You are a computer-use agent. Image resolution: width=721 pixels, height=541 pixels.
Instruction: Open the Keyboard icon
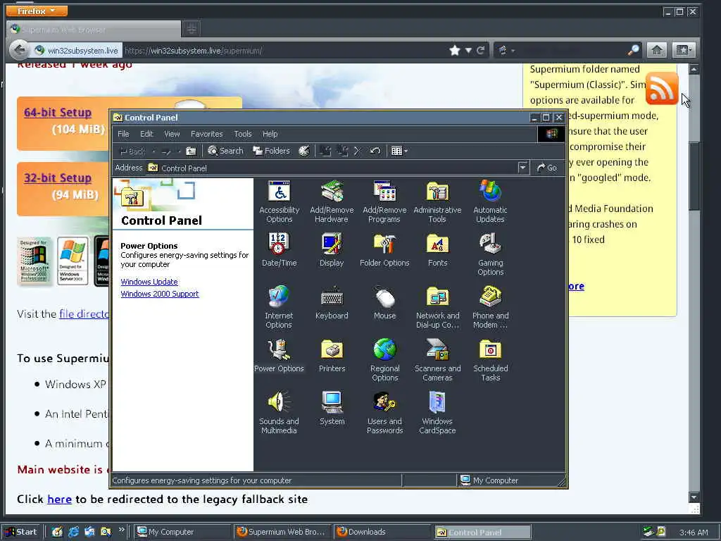point(332,303)
